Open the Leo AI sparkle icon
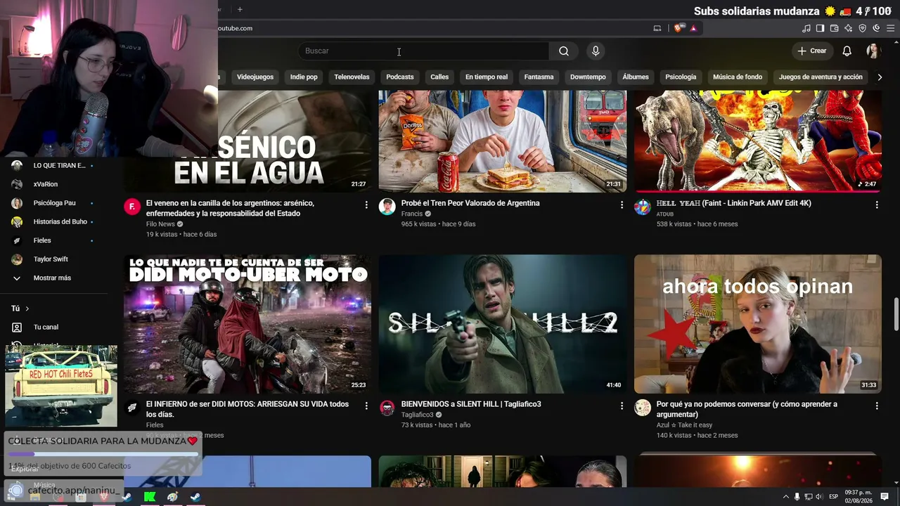The image size is (900, 506). tap(849, 28)
